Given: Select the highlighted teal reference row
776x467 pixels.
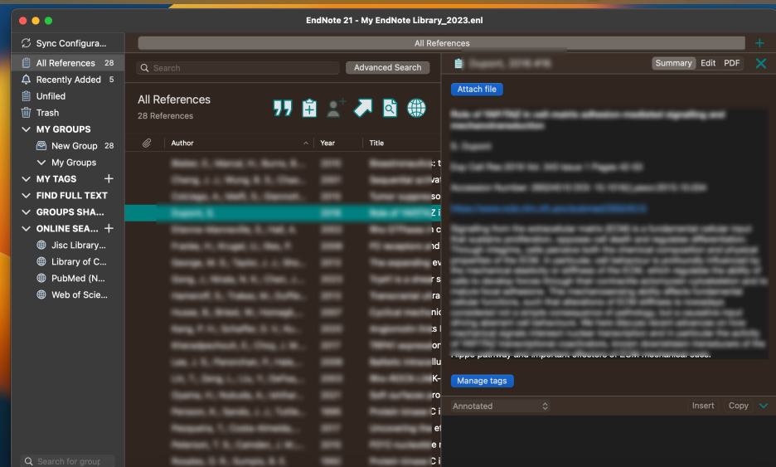Looking at the screenshot, I should (x=283, y=213).
